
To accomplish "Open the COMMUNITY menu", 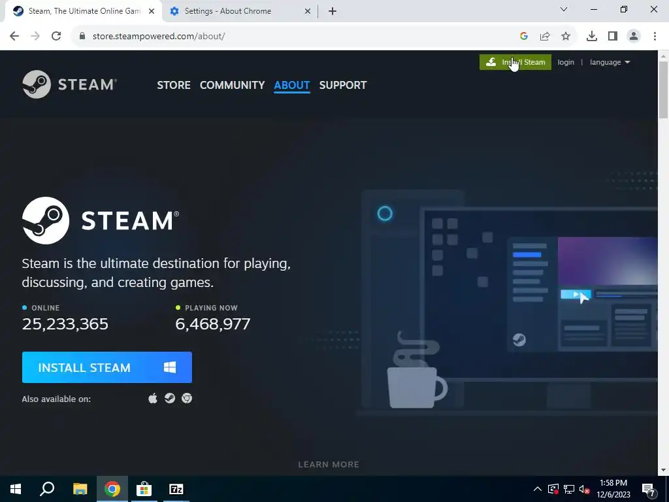I will click(232, 85).
